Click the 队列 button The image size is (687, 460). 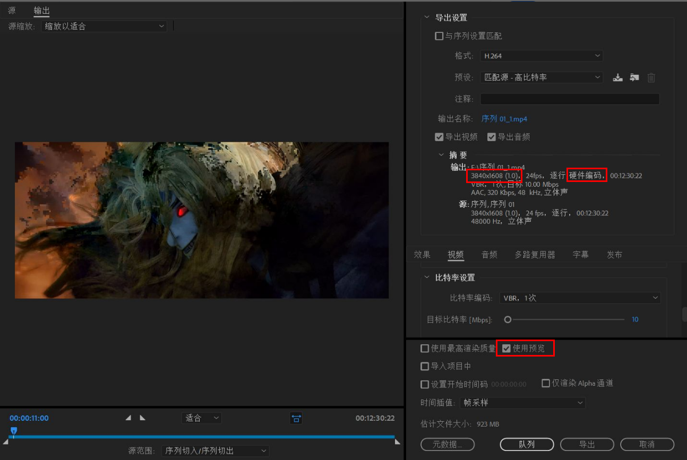(x=527, y=444)
